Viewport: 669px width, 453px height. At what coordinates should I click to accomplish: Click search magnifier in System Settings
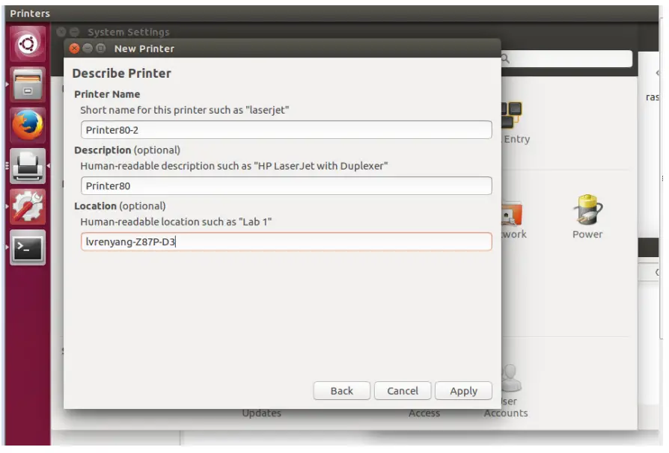(506, 59)
